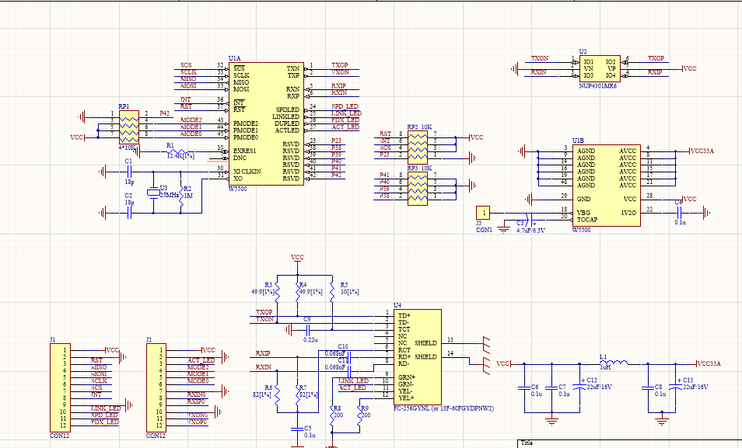Screen dimensions: 742x448
Task: Click the NUP4301MR6 part label
Action: coord(597,86)
